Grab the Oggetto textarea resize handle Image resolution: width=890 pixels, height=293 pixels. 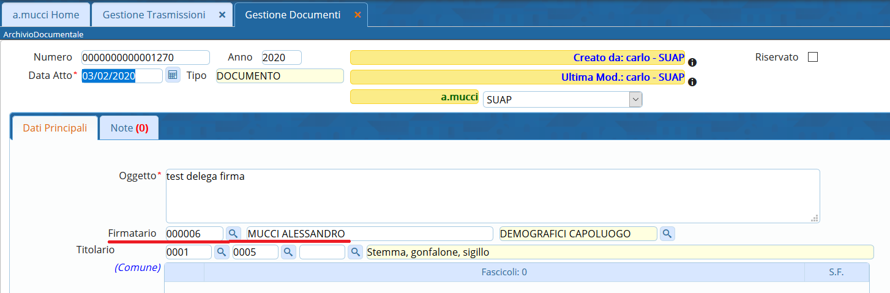click(815, 218)
